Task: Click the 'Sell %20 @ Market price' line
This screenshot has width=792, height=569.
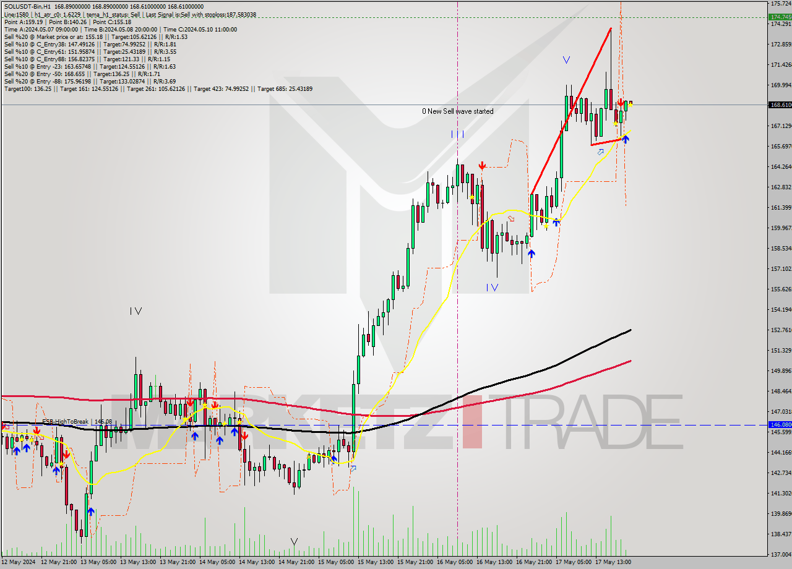Action: (95, 36)
